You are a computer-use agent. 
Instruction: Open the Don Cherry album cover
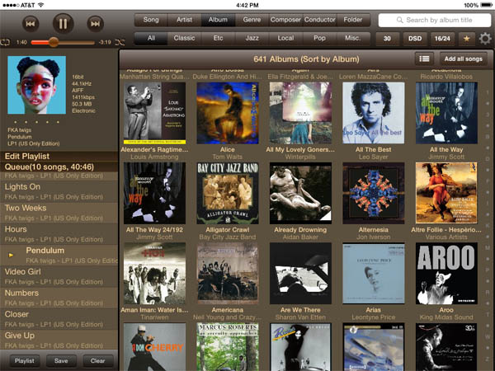(155, 347)
